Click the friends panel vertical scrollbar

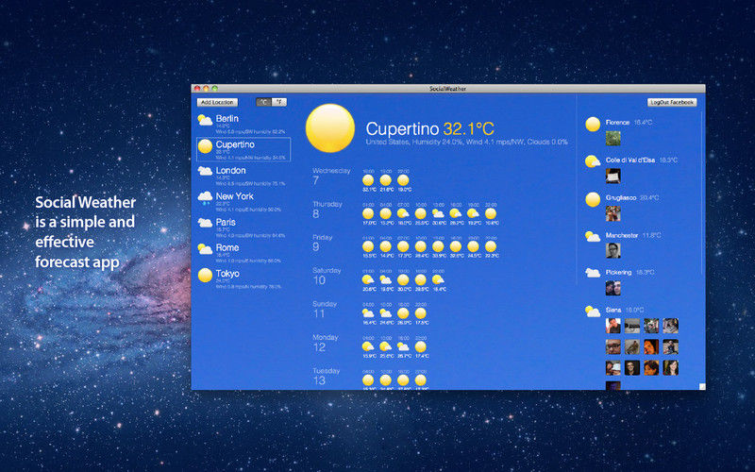702,193
